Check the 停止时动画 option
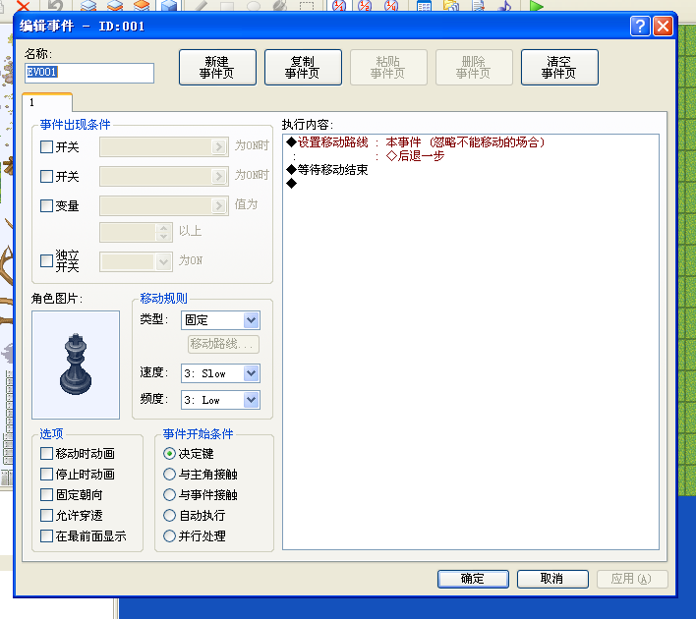 point(46,474)
